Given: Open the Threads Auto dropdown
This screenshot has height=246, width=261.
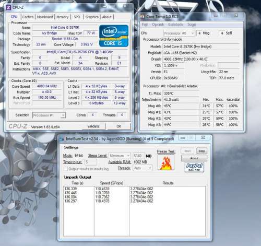Looking at the screenshot, I should pyautogui.click(x=143, y=168).
